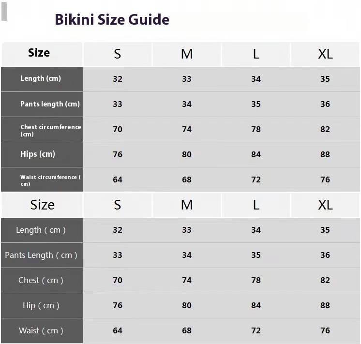Image resolution: width=361 pixels, height=344 pixels.
Task: Select the Chest circumference (cm) row label
Action: (50, 130)
